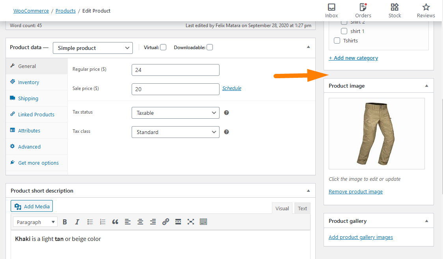Toggle fullscreen editor mode
Image resolution: width=443 pixels, height=259 pixels.
pos(191,222)
